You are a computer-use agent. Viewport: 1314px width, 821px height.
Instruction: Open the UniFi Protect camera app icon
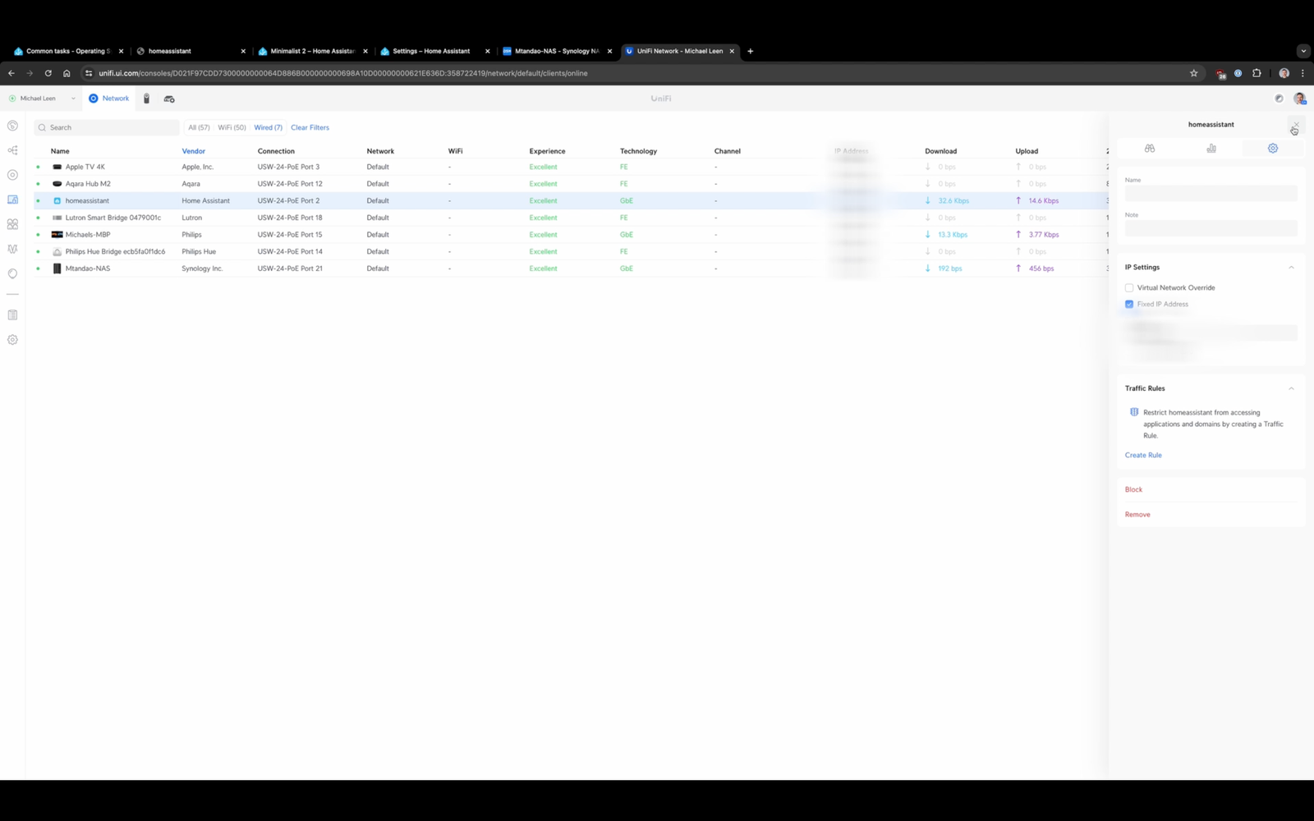coord(146,99)
